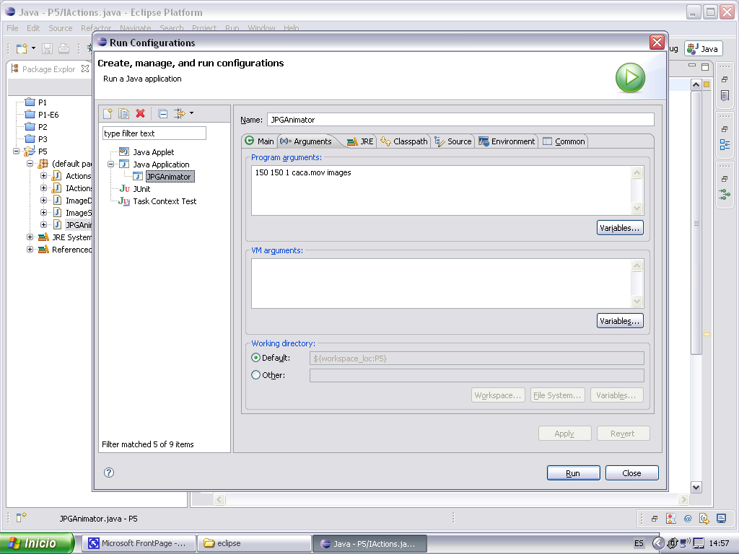Click the fast view icon in status bar

coord(21,518)
